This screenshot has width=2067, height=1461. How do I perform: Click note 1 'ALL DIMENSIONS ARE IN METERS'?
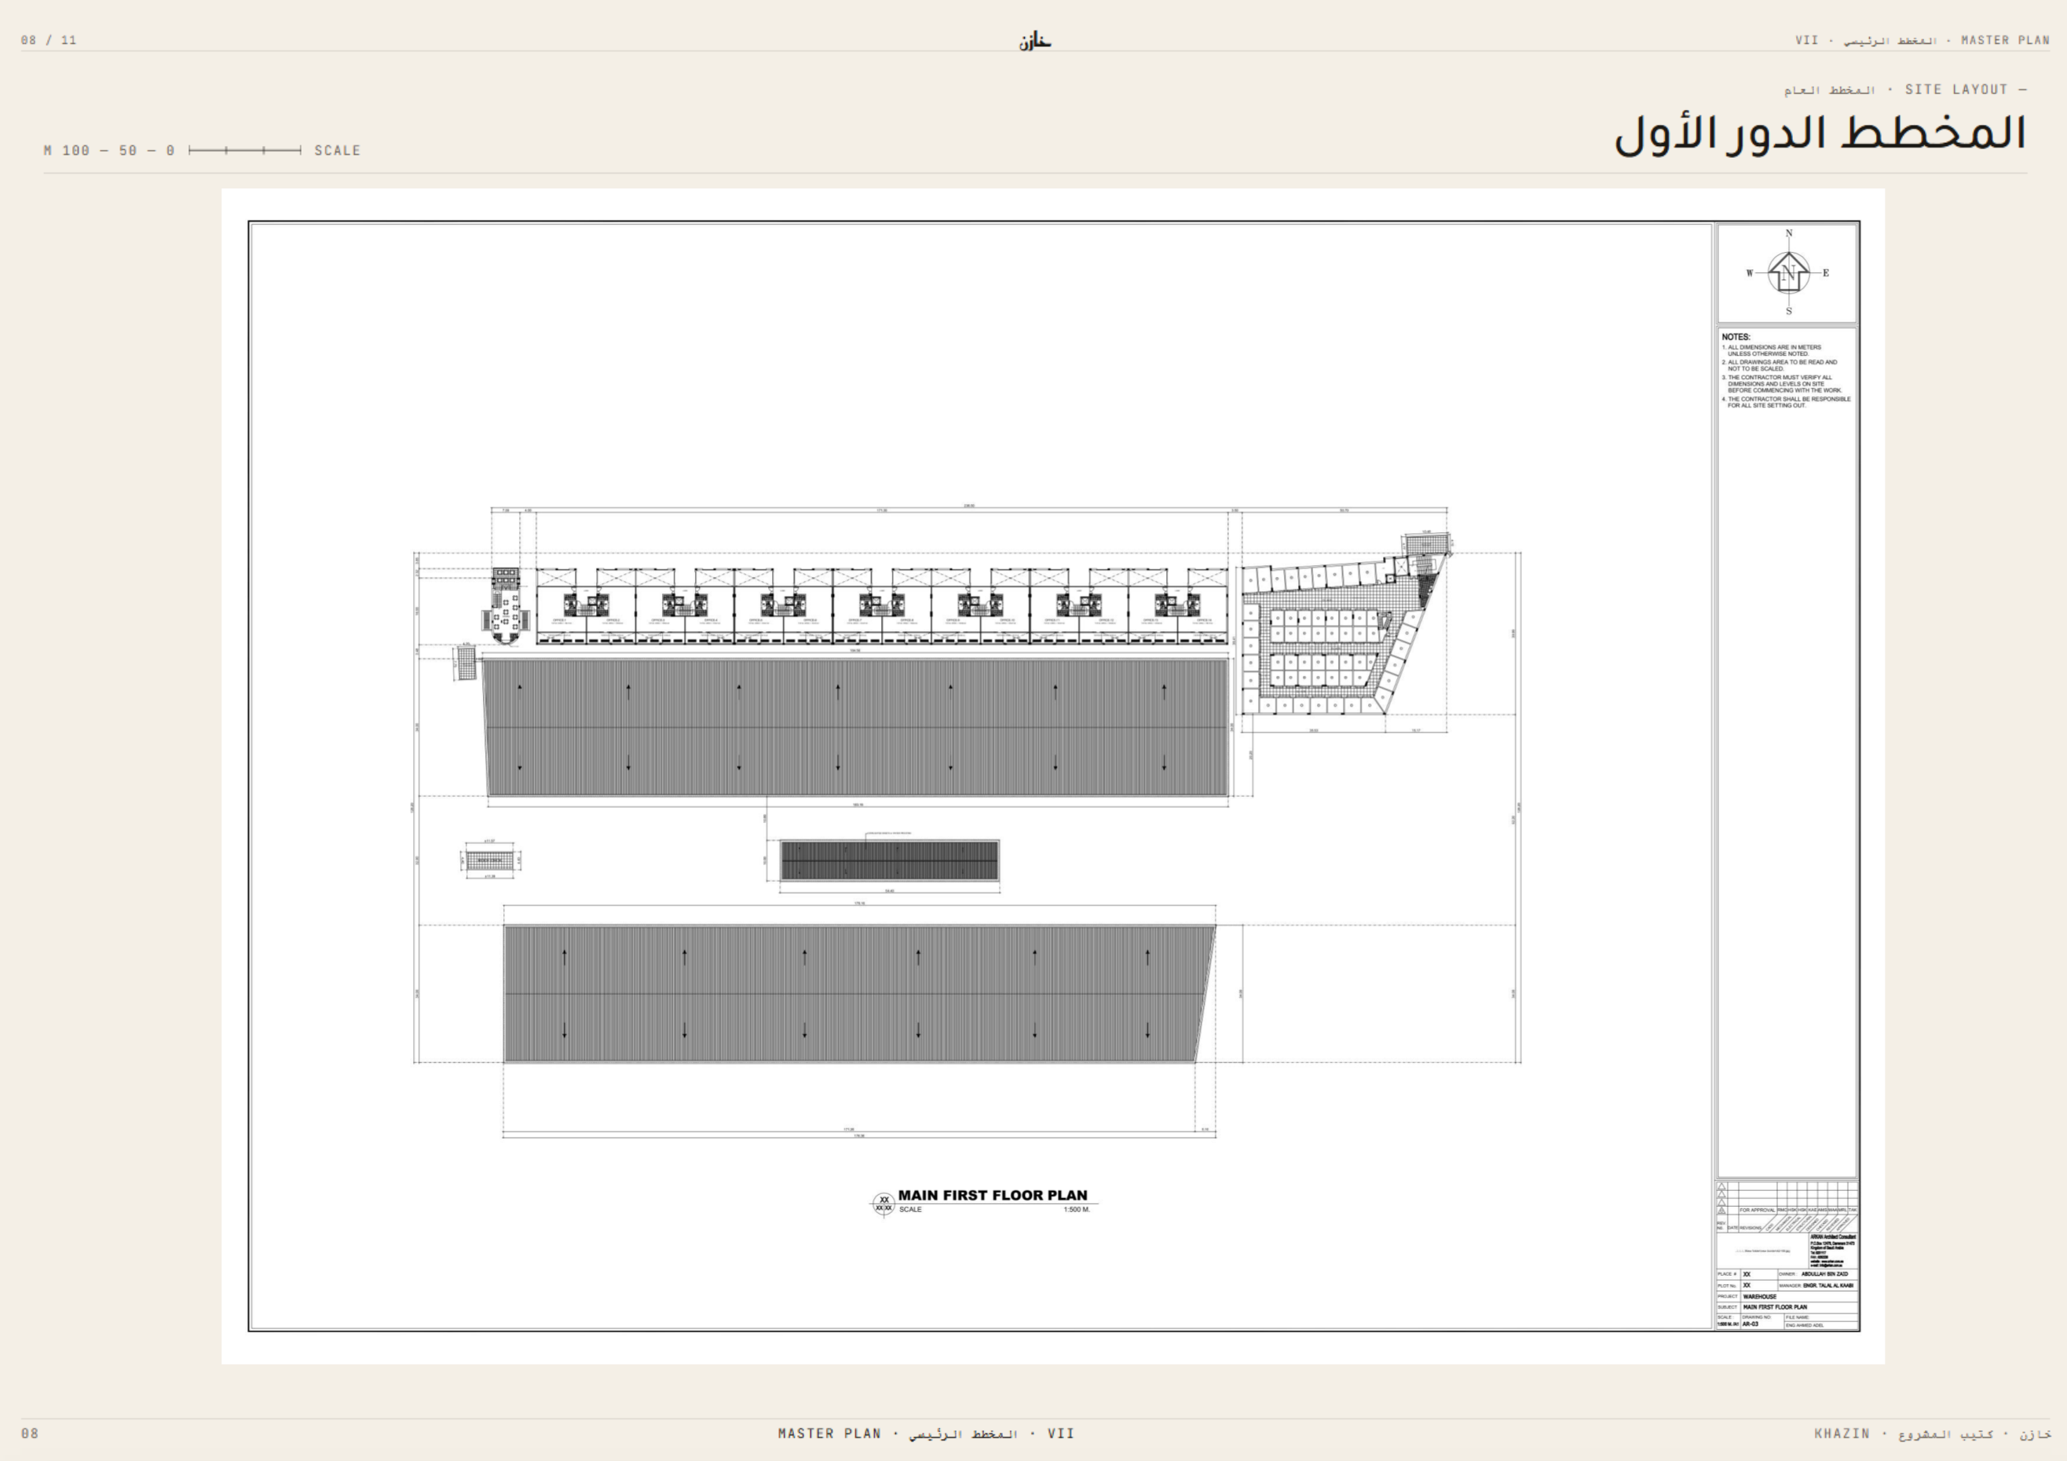[x=1772, y=350]
